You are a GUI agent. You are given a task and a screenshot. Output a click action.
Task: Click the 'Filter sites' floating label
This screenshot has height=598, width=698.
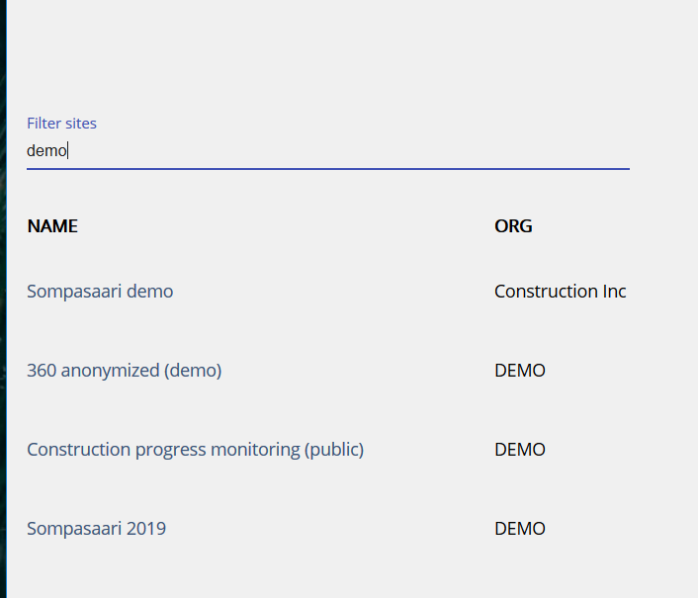pos(61,124)
